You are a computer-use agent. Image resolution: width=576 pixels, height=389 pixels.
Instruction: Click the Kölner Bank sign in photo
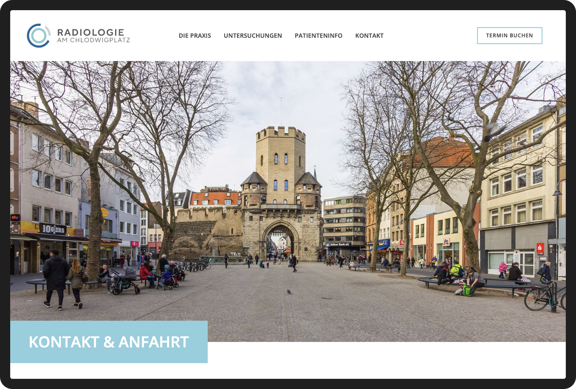tap(338, 244)
